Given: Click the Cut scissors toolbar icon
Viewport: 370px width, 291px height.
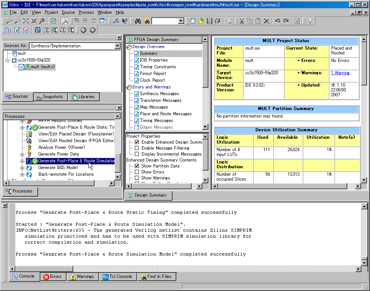Looking at the screenshot, I should click(242, 21).
